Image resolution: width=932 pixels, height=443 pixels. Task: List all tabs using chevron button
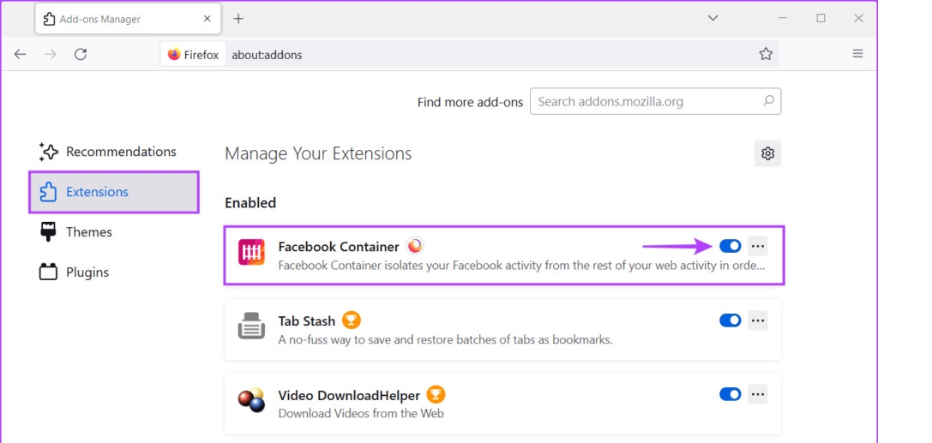(x=713, y=18)
